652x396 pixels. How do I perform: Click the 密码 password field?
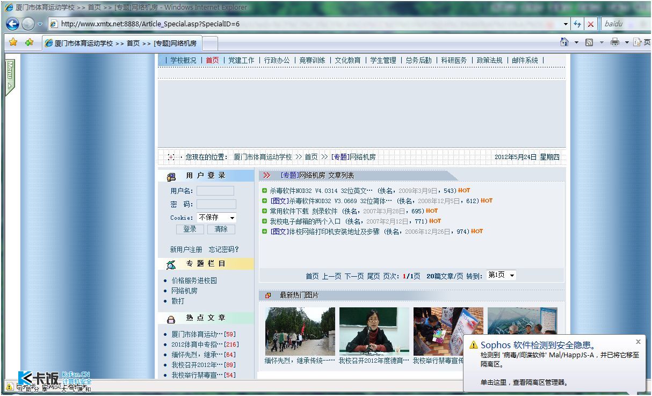pos(216,204)
